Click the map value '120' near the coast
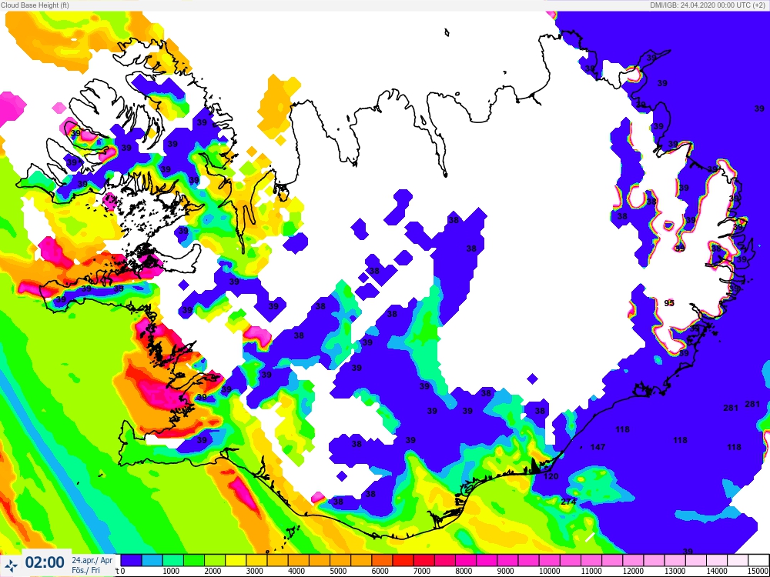 pos(551,476)
